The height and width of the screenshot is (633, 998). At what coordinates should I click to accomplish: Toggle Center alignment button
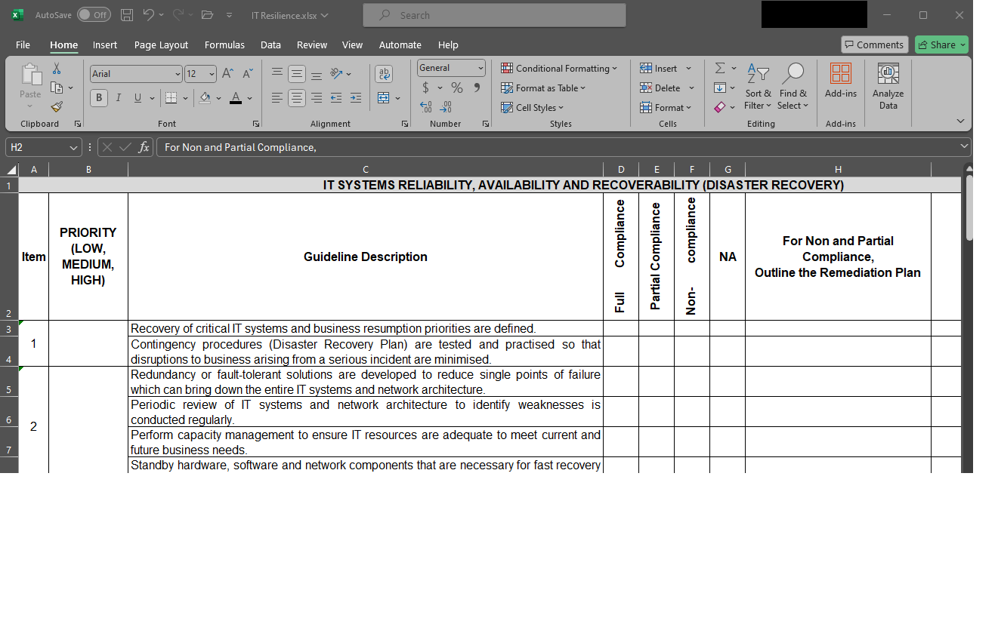pos(297,98)
